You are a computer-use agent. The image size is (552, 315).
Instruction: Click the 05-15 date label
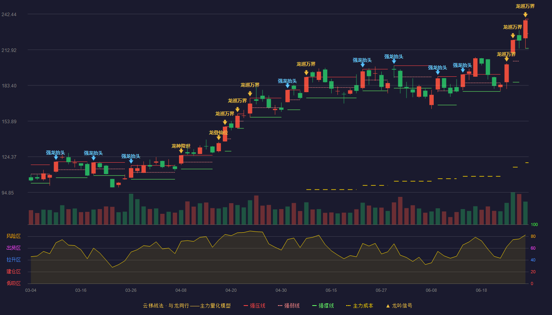(331, 290)
